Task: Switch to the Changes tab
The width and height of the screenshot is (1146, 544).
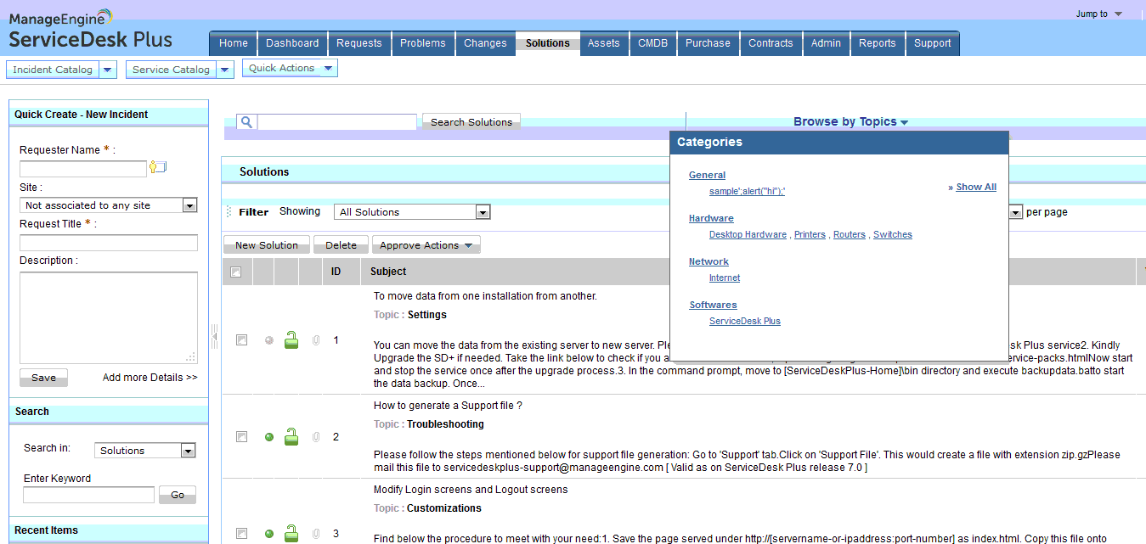Action: (485, 43)
